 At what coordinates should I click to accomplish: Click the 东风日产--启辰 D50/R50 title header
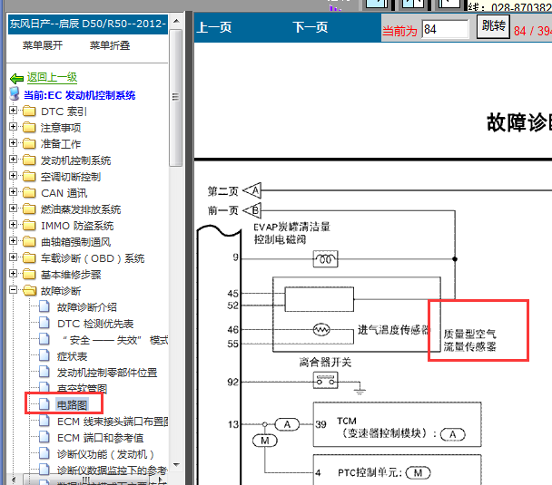pyautogui.click(x=88, y=24)
